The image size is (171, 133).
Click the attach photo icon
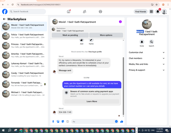(58, 121)
